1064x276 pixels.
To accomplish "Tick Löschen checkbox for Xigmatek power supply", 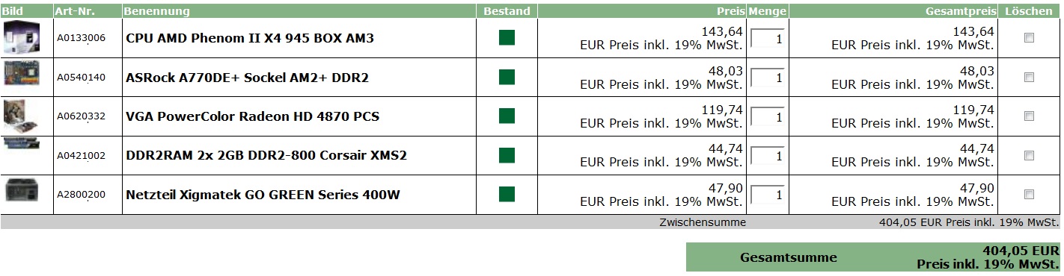I will [x=1029, y=194].
